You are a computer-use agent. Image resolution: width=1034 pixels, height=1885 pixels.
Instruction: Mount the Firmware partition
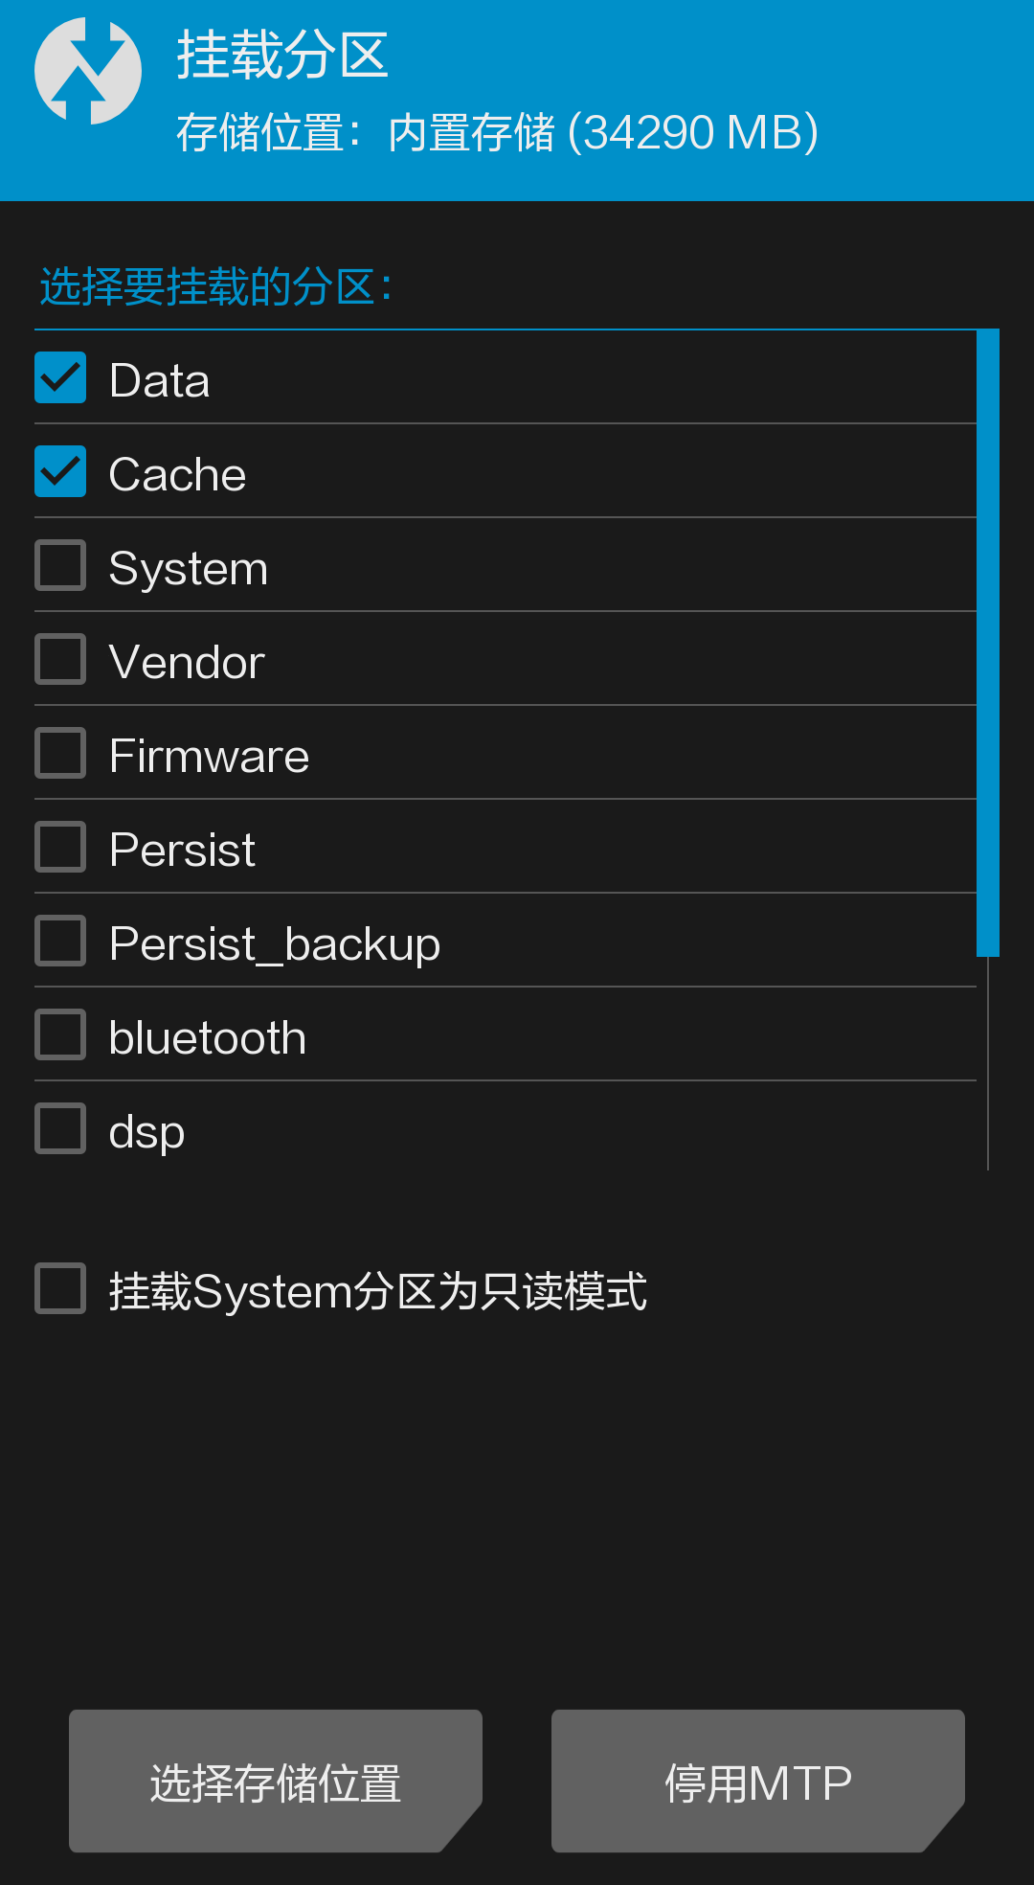pos(60,753)
